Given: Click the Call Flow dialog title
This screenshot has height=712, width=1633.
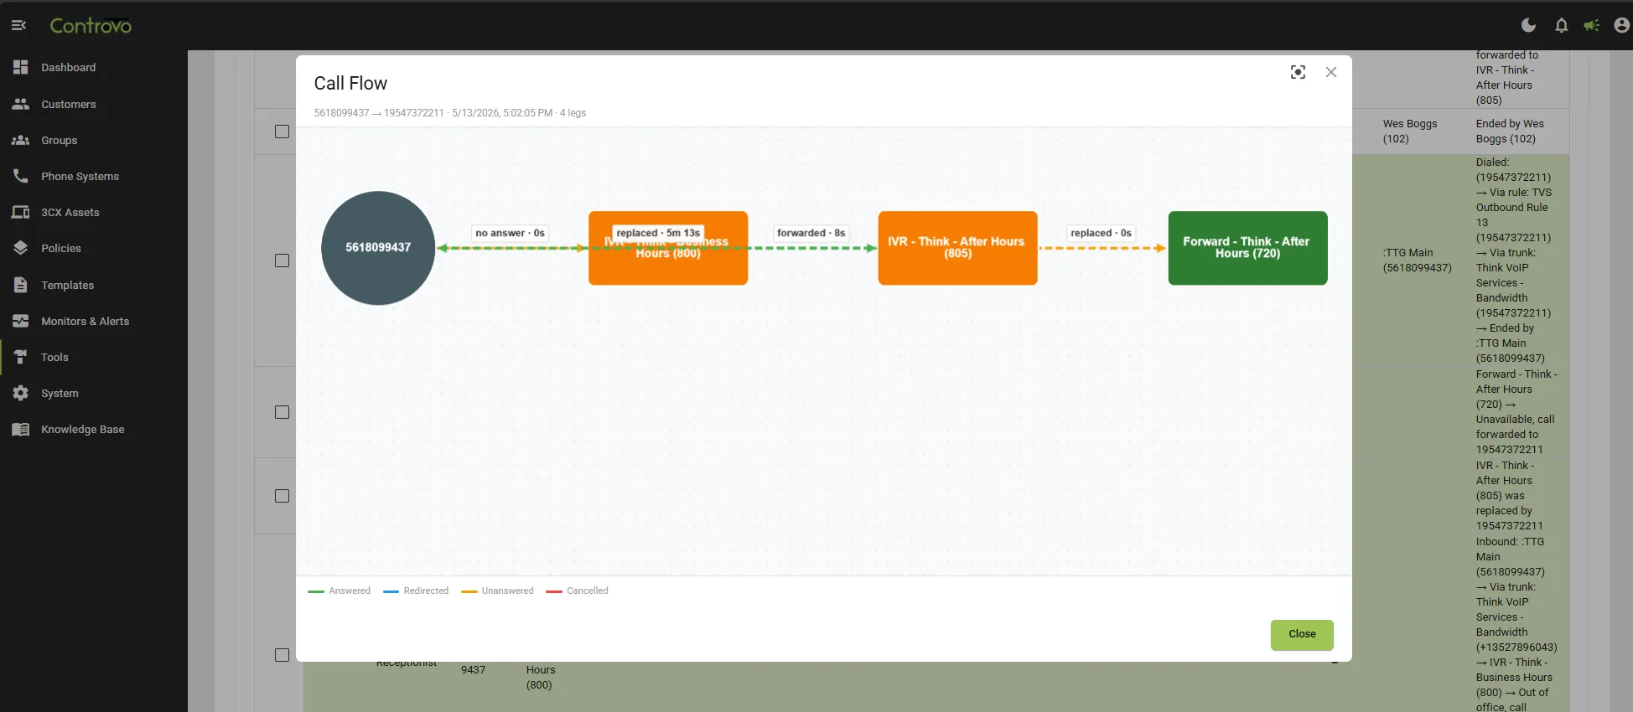Looking at the screenshot, I should tap(350, 83).
